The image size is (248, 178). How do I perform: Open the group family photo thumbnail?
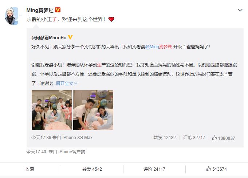tap(52, 110)
